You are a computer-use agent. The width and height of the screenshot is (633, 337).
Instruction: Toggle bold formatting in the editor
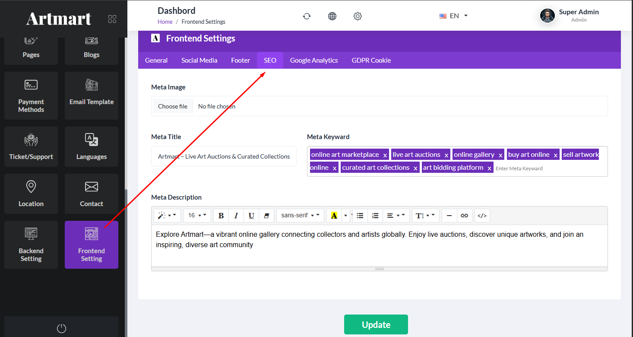(221, 216)
